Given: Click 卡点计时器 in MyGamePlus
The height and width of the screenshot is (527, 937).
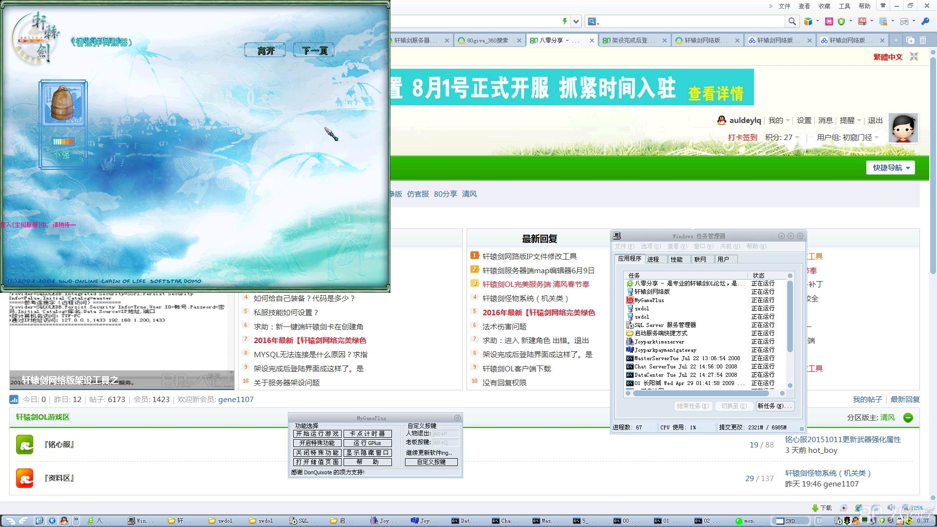Looking at the screenshot, I should (x=367, y=433).
